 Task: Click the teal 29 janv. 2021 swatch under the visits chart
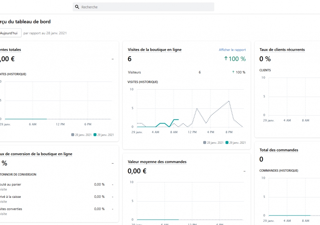click(x=227, y=143)
